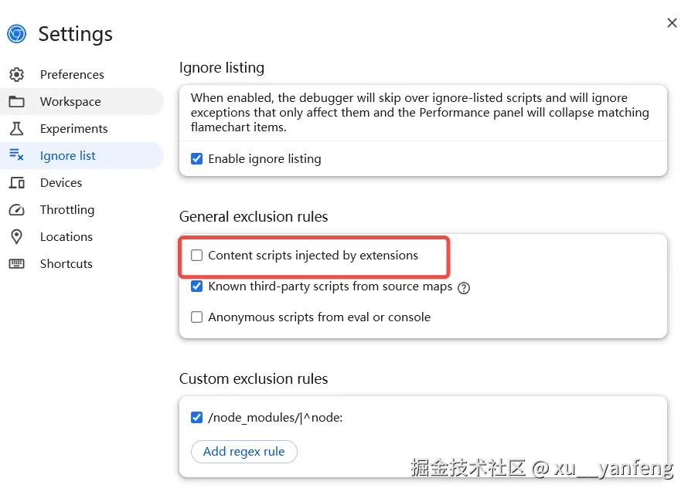The width and height of the screenshot is (688, 495).
Task: Click the Experiments flask icon
Action: 16,129
